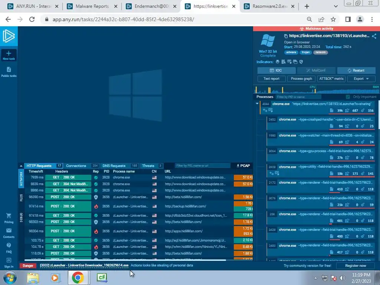
Task: Switch to HTTP Requests tab
Action: [x=43, y=166]
